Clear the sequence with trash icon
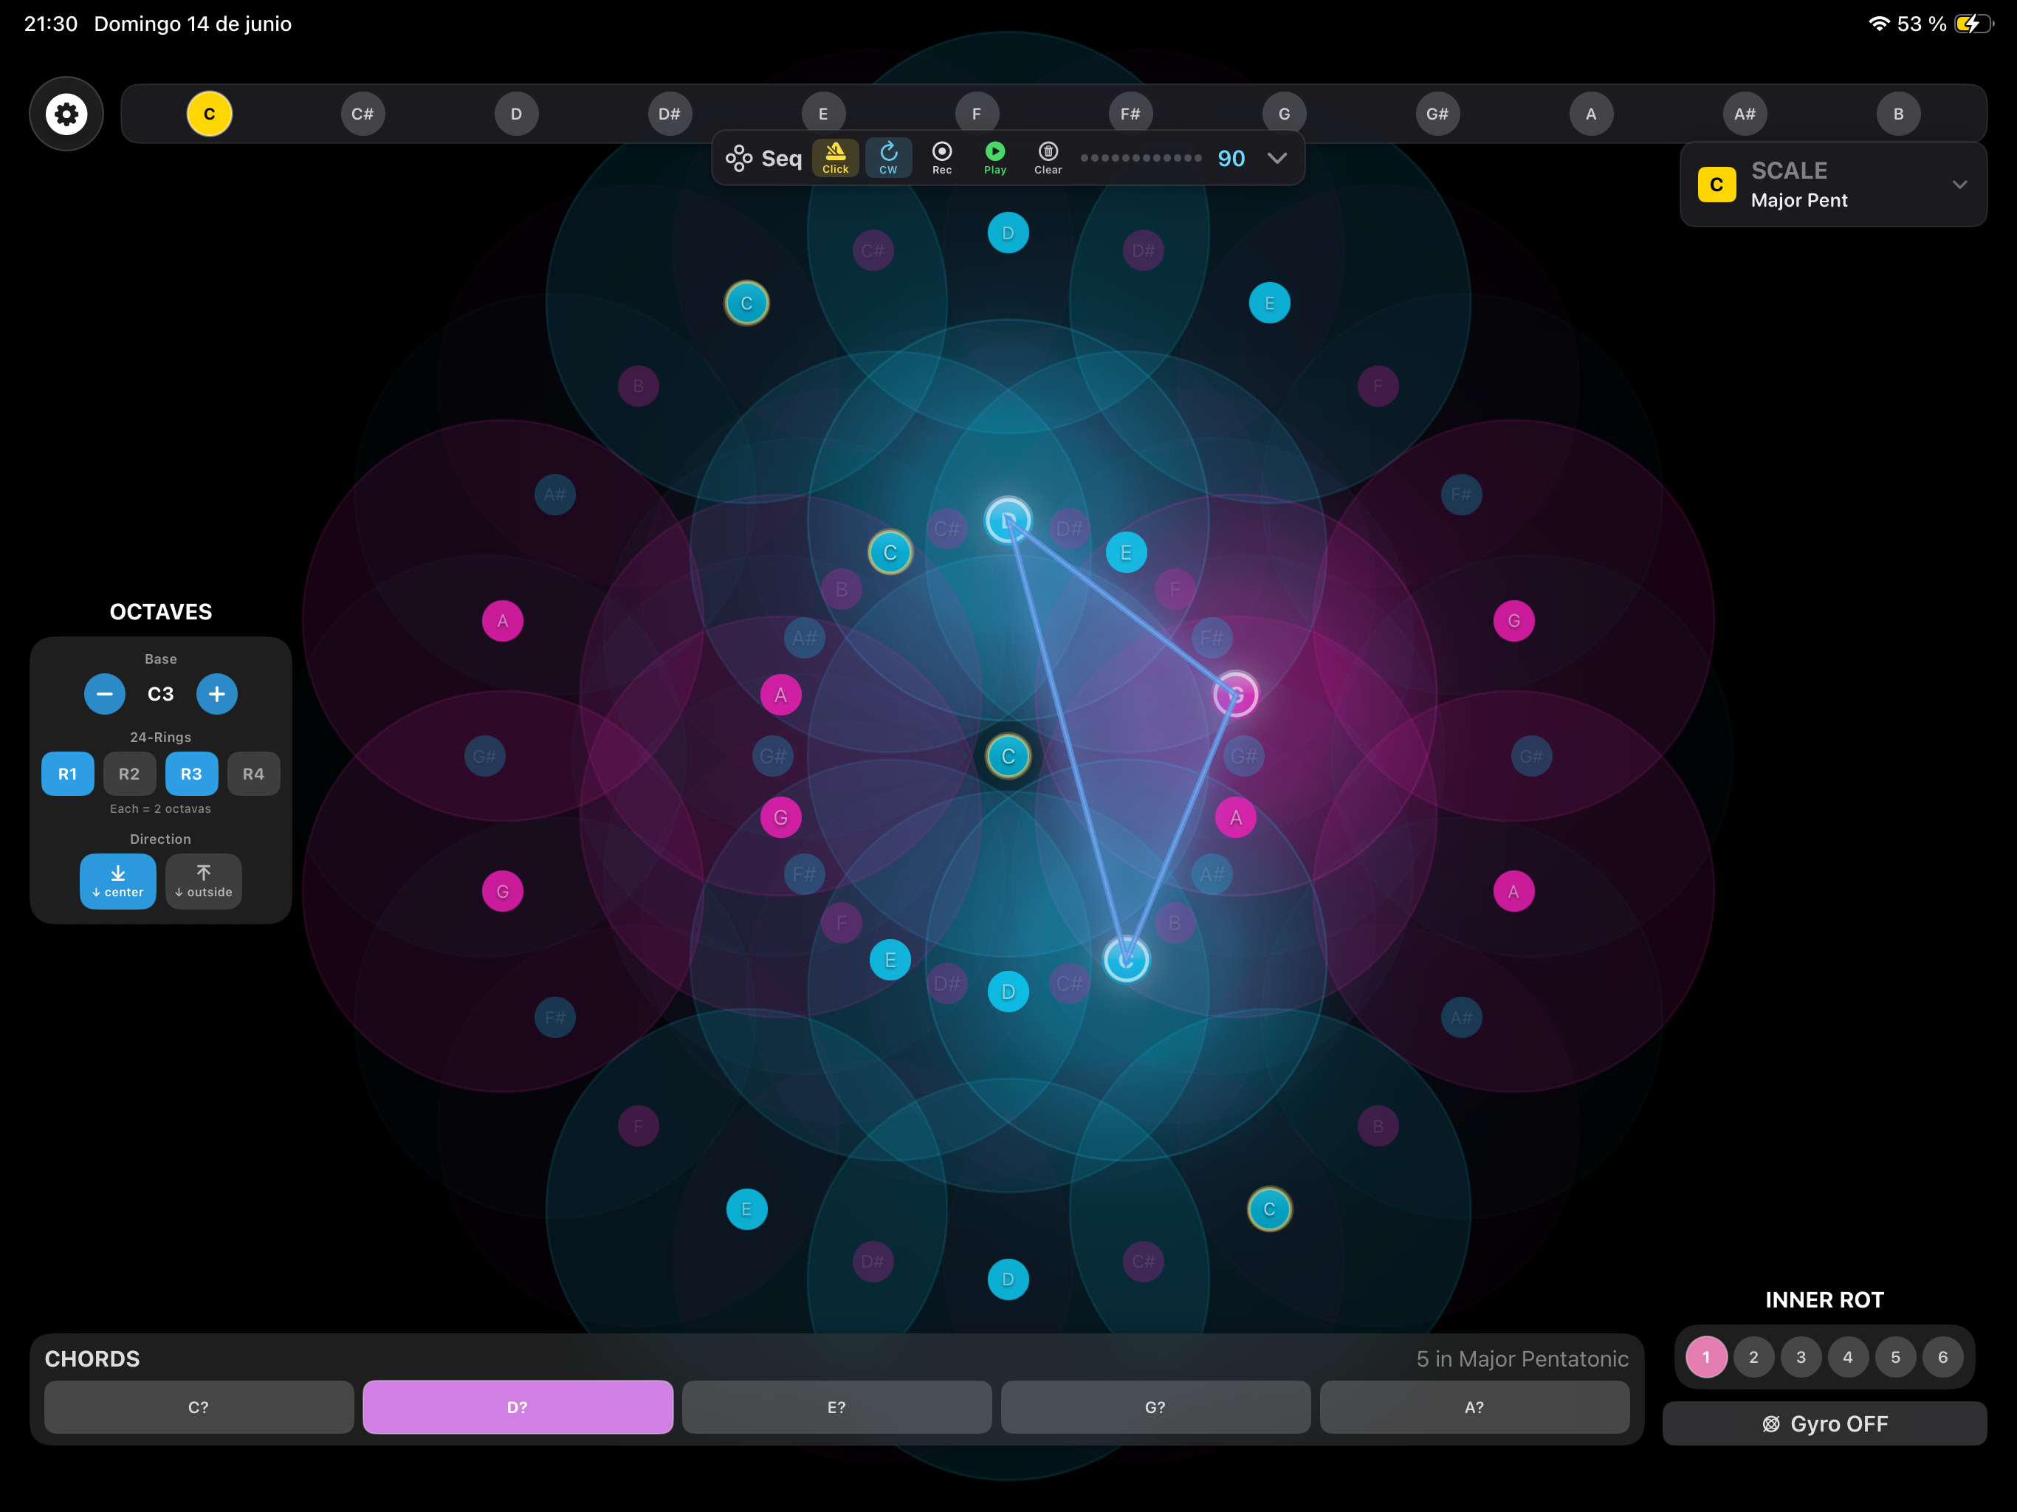The height and width of the screenshot is (1512, 2017). point(1048,158)
